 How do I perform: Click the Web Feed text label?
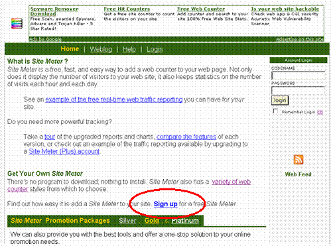[298, 174]
